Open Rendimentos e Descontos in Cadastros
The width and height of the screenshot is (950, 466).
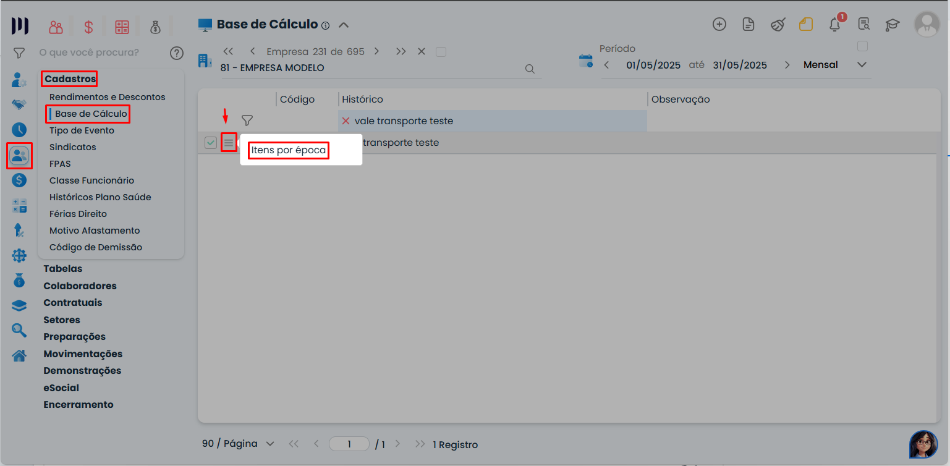coord(108,97)
